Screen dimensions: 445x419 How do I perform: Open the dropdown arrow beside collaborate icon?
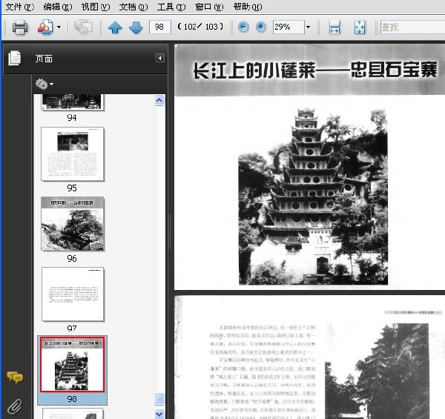[59, 27]
